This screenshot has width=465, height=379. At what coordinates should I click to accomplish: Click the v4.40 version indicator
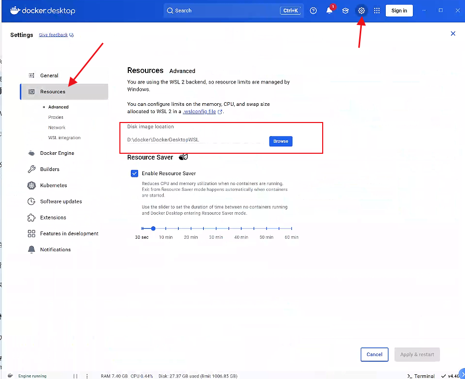tap(450, 376)
